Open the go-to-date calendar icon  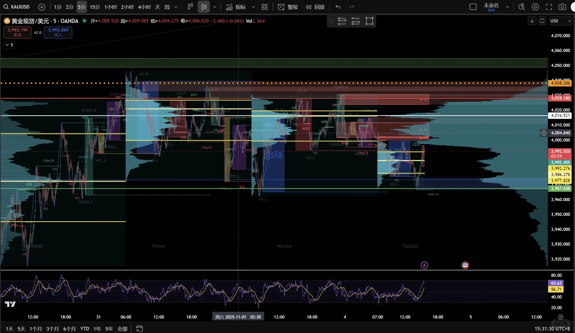(x=139, y=329)
